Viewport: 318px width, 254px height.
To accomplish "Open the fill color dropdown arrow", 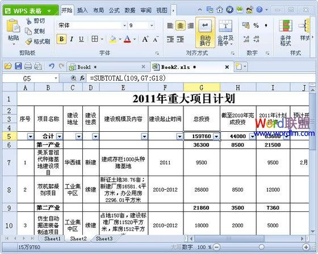I will (x=120, y=39).
